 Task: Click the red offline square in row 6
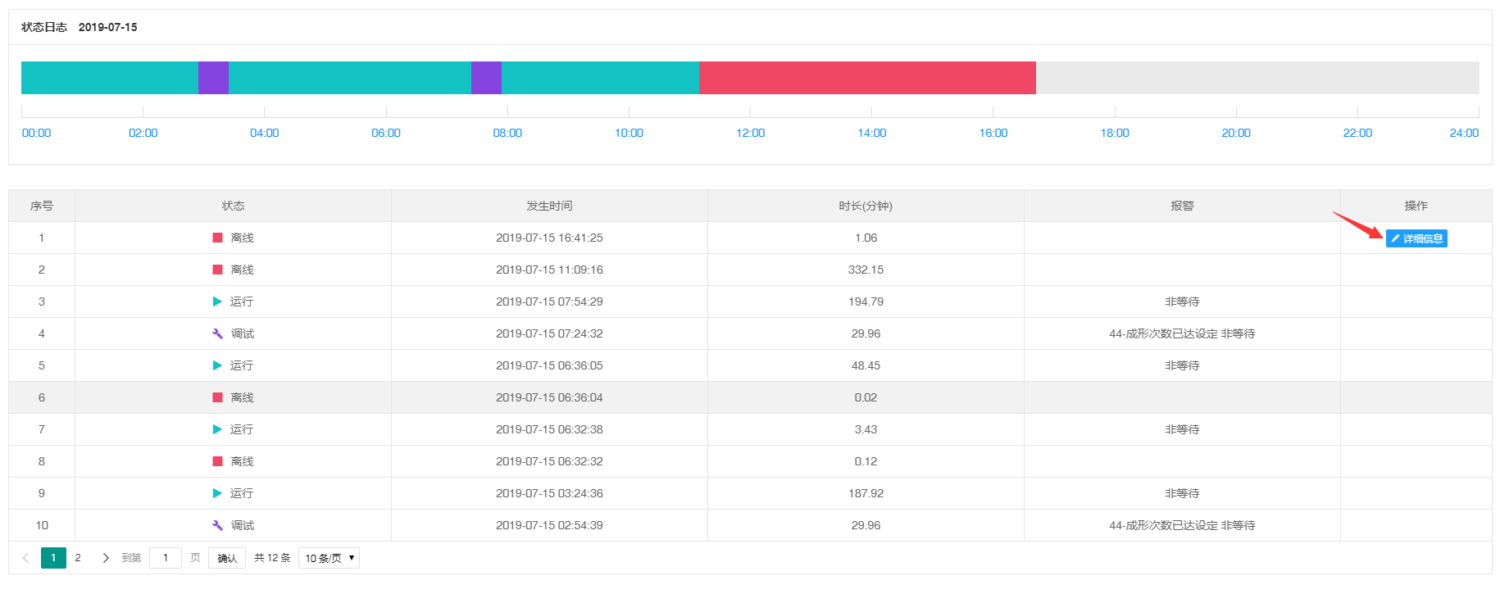tap(217, 397)
